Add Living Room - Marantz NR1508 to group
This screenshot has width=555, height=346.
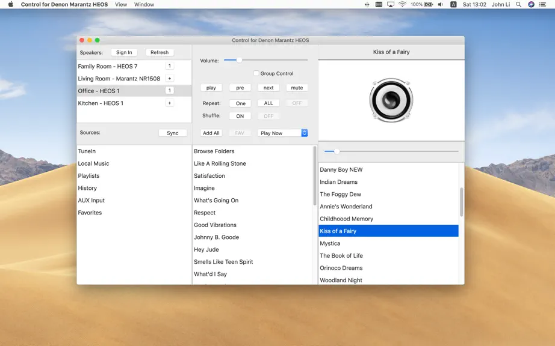point(170,78)
